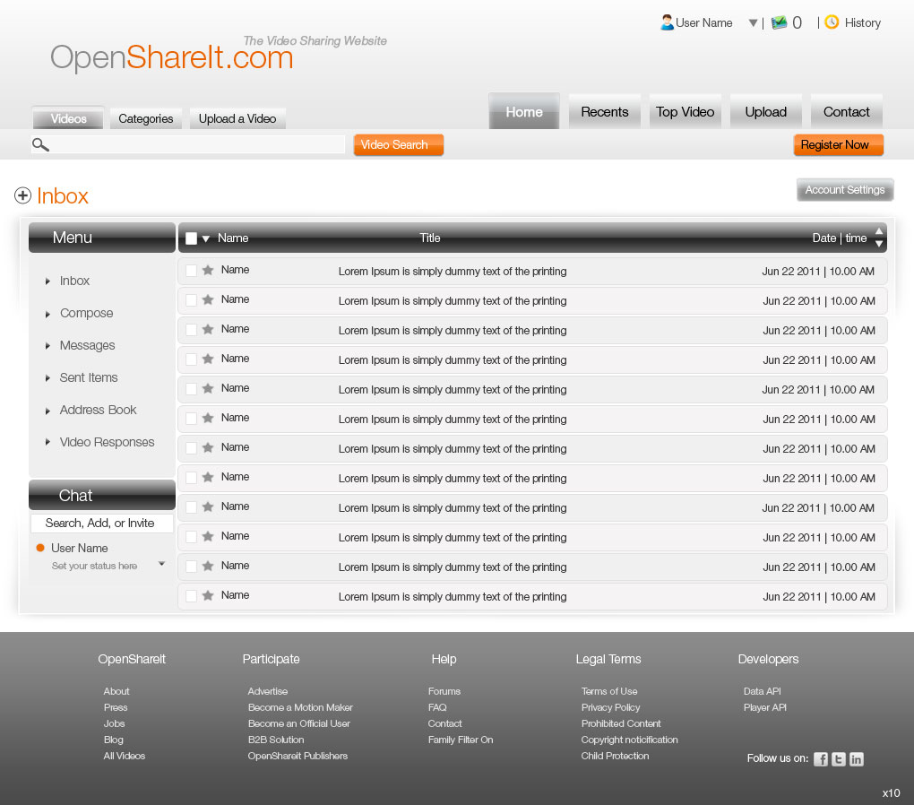Open the Privacy Policy footer link
The image size is (914, 805).
(610, 707)
